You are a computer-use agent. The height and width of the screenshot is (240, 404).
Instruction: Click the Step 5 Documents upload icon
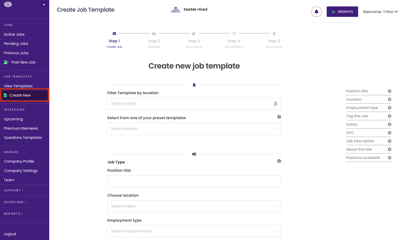(274, 33)
